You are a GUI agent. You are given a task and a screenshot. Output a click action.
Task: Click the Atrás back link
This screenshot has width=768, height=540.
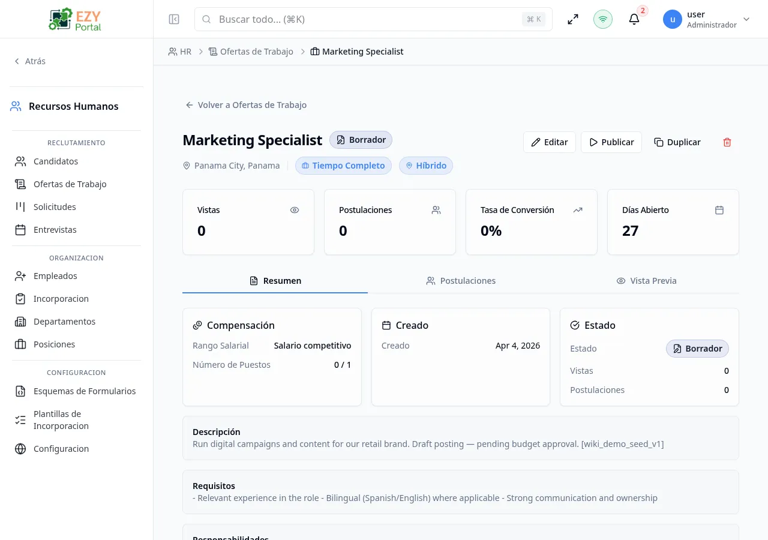[x=30, y=61]
